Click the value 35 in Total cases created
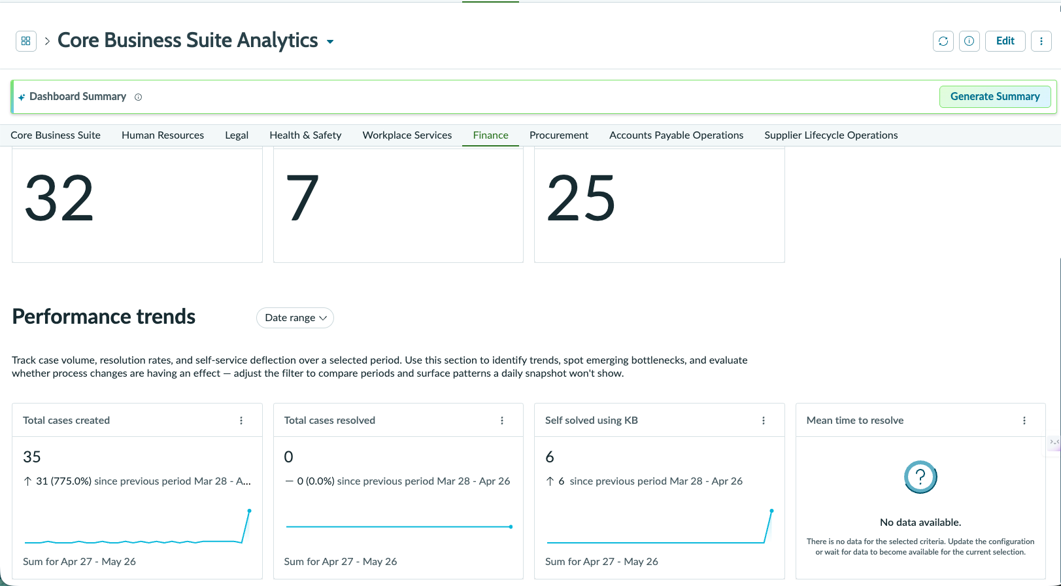1061x586 pixels. (32, 457)
